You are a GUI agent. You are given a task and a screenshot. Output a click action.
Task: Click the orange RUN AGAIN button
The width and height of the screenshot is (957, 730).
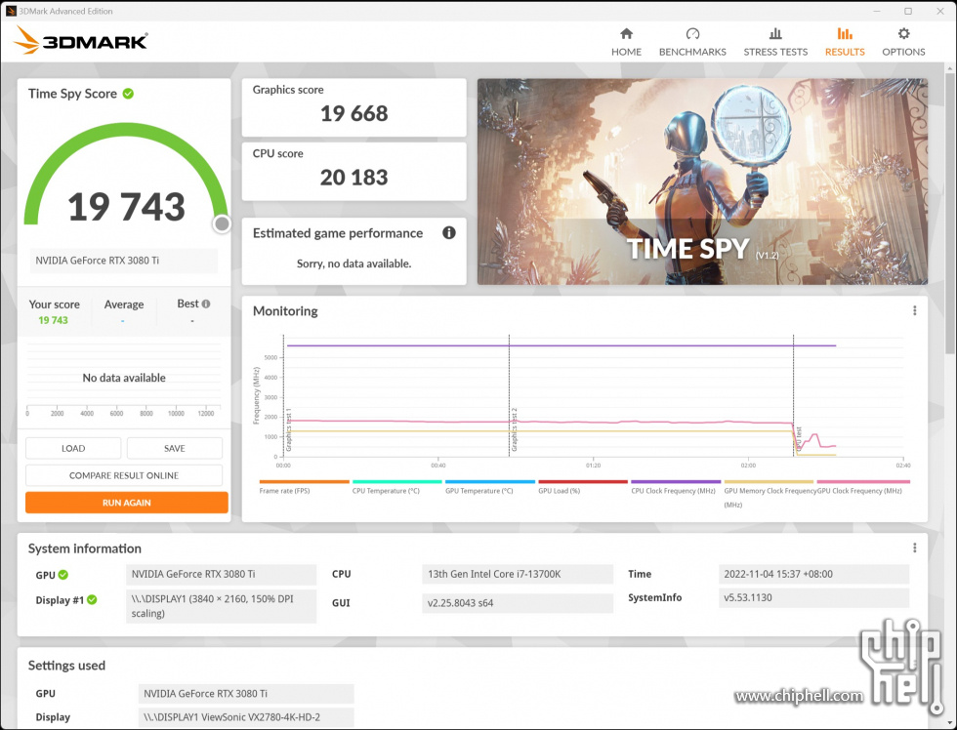(127, 503)
